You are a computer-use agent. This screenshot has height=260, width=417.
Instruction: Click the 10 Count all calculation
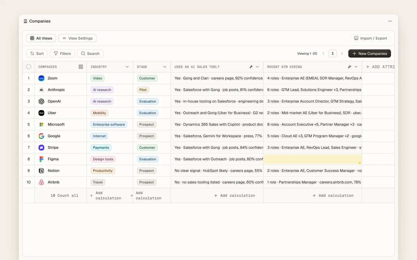[x=64, y=196]
